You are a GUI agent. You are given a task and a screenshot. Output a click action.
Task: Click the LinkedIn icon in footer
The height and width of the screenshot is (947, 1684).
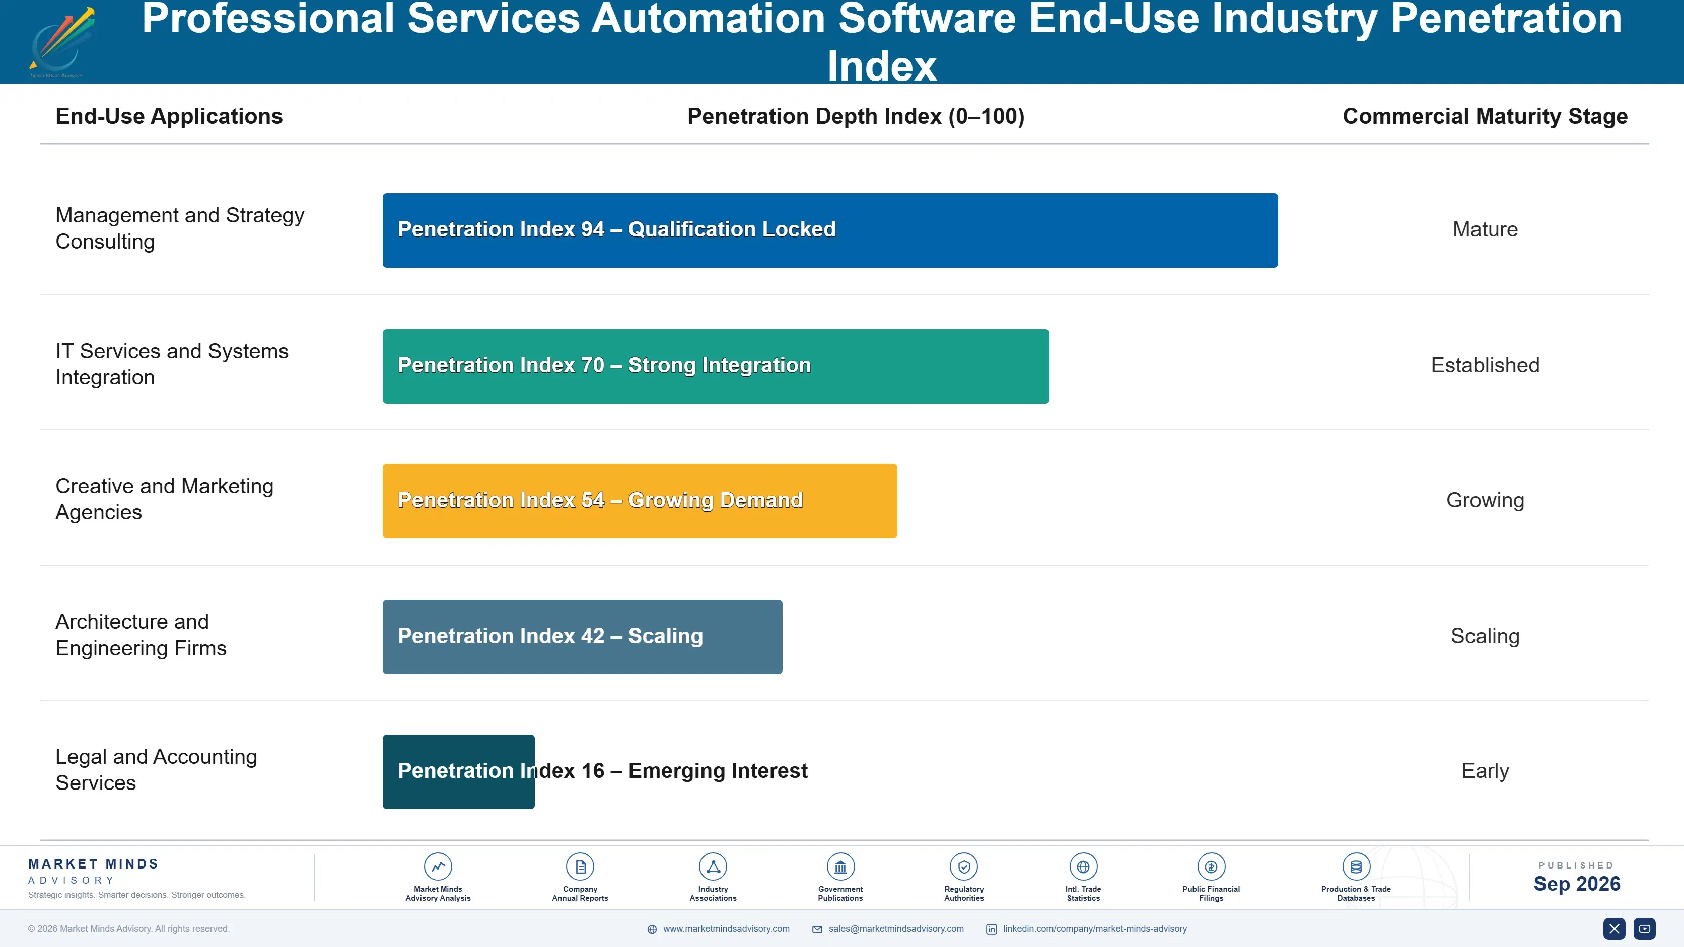991,929
